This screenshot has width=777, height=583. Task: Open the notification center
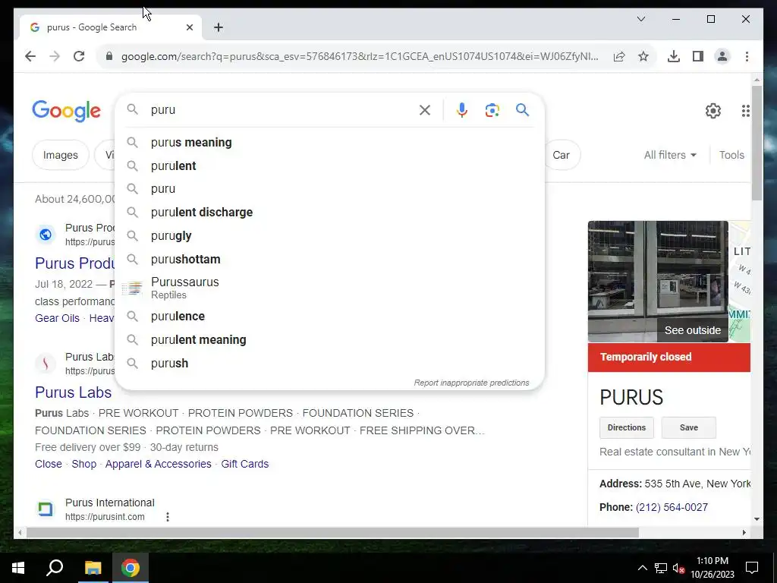[752, 568]
